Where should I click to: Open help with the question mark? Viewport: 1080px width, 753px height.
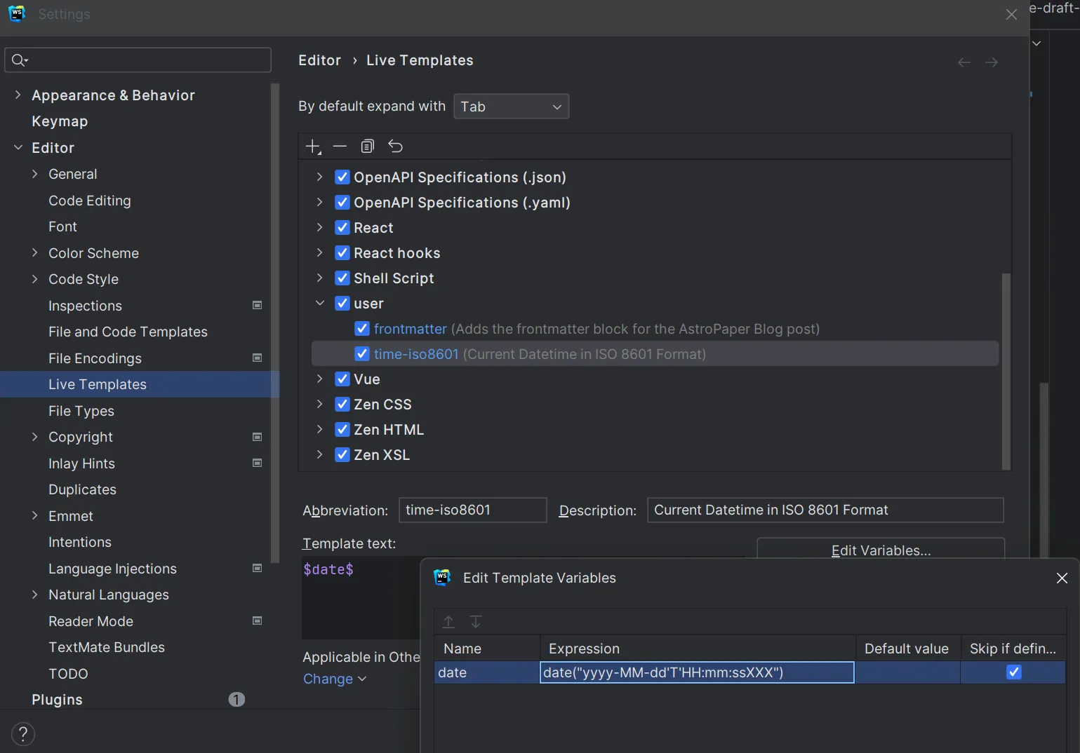[23, 734]
